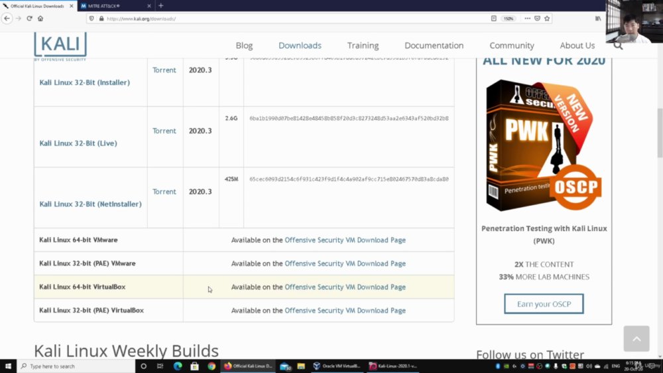Switch to Oracle VM VirtualBox taskbar button
This screenshot has height=373, width=663.
pyautogui.click(x=337, y=366)
